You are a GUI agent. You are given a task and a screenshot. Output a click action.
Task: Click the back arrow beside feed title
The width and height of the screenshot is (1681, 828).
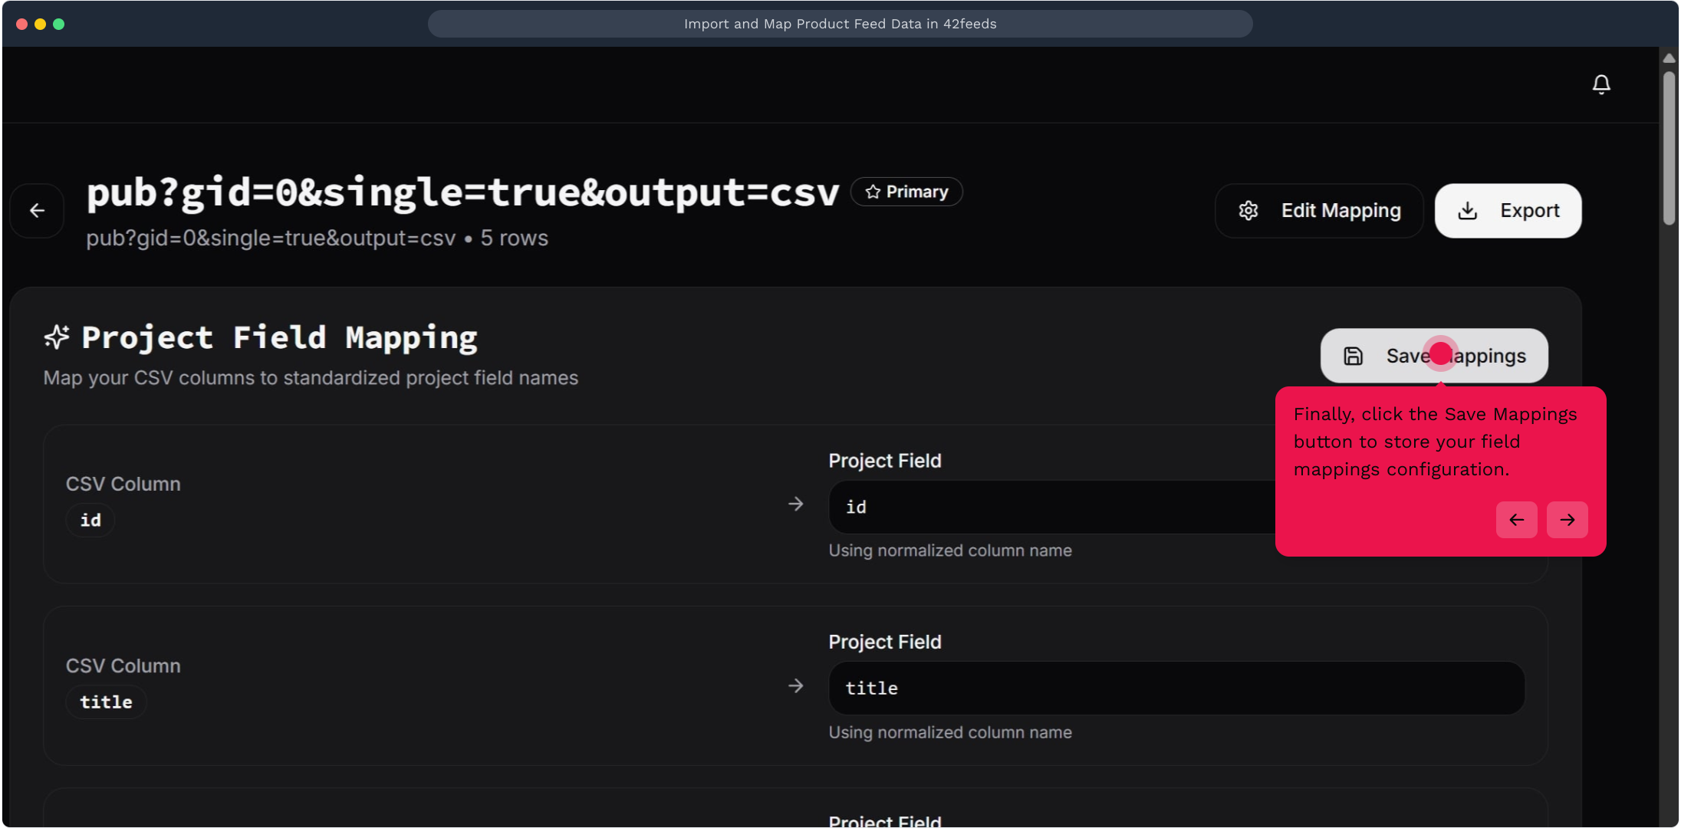[37, 211]
